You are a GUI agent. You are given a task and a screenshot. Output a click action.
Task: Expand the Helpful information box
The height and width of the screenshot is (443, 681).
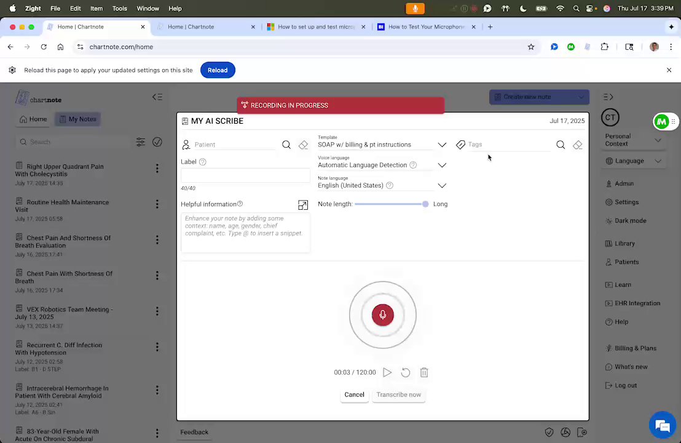coord(303,205)
